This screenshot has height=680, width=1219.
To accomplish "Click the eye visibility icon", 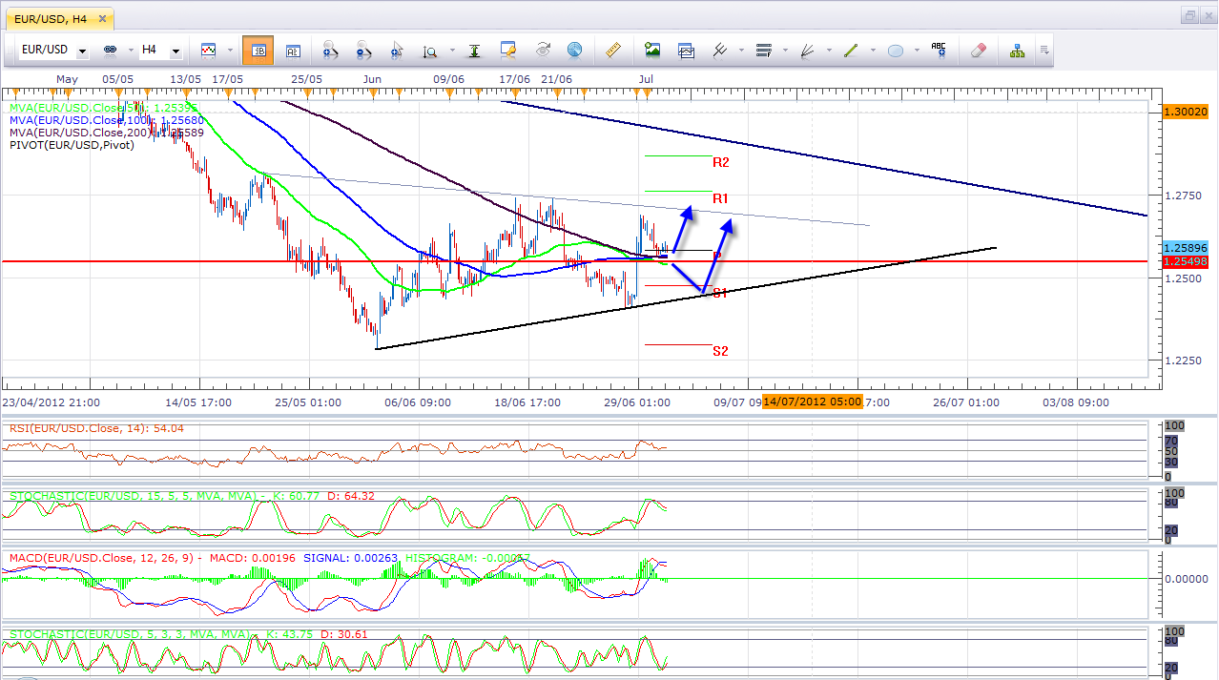I will (x=543, y=50).
